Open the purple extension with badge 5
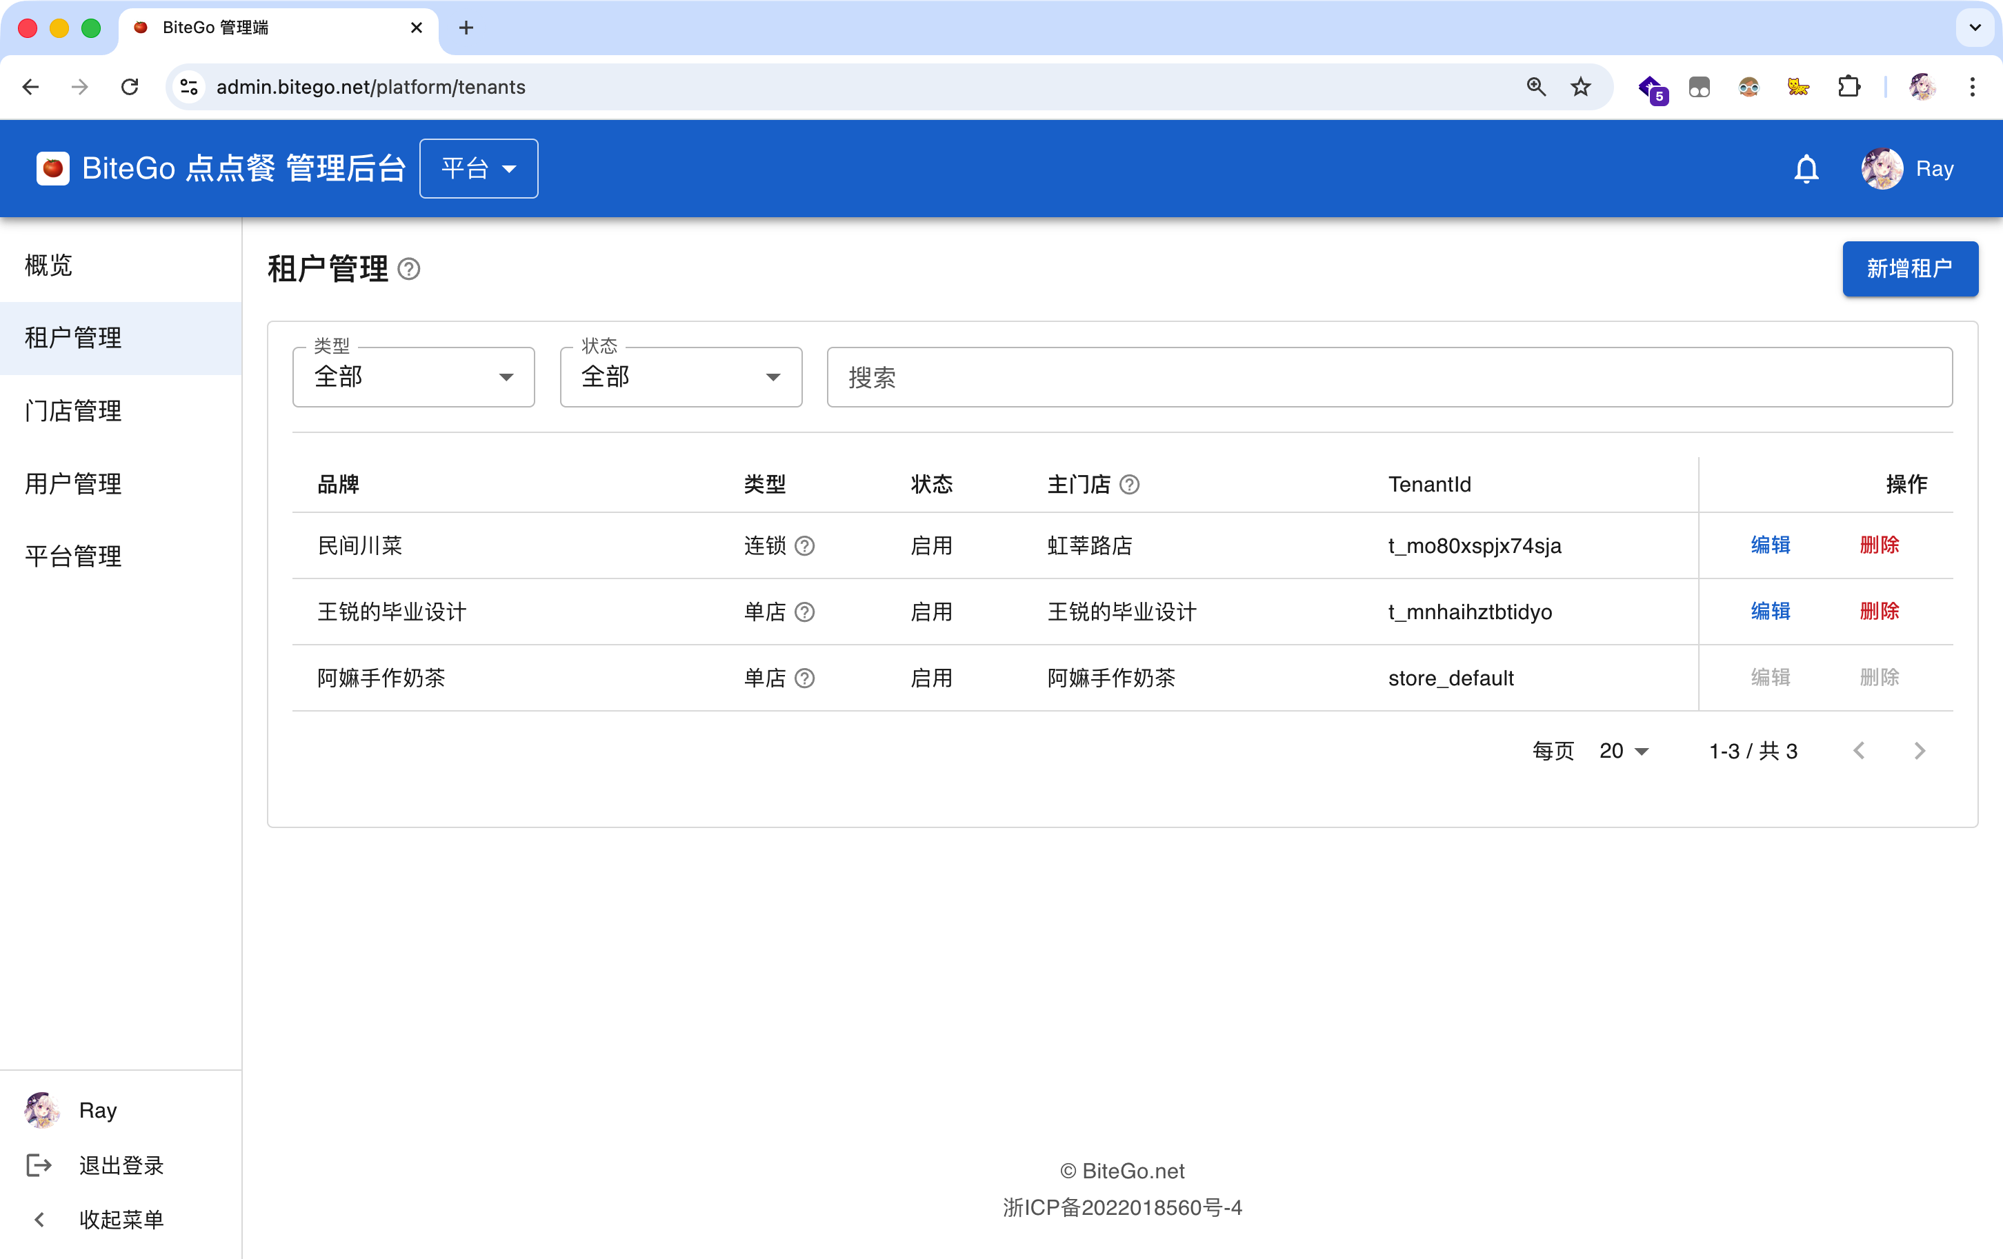2003x1259 pixels. 1652,88
